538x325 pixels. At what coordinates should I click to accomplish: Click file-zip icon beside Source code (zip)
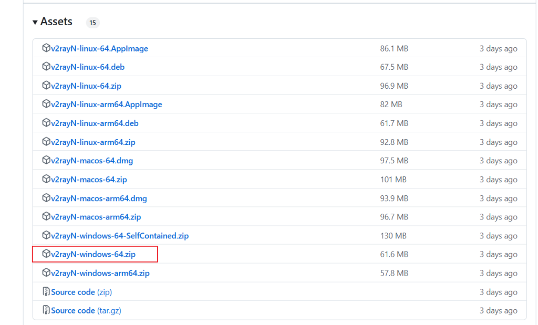[x=46, y=292]
